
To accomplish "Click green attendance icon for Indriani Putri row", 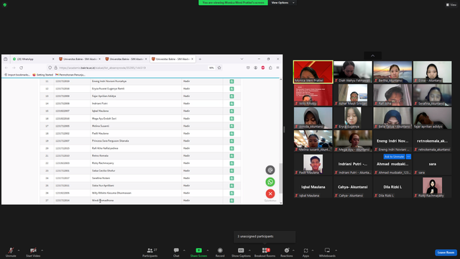I will pos(231,104).
